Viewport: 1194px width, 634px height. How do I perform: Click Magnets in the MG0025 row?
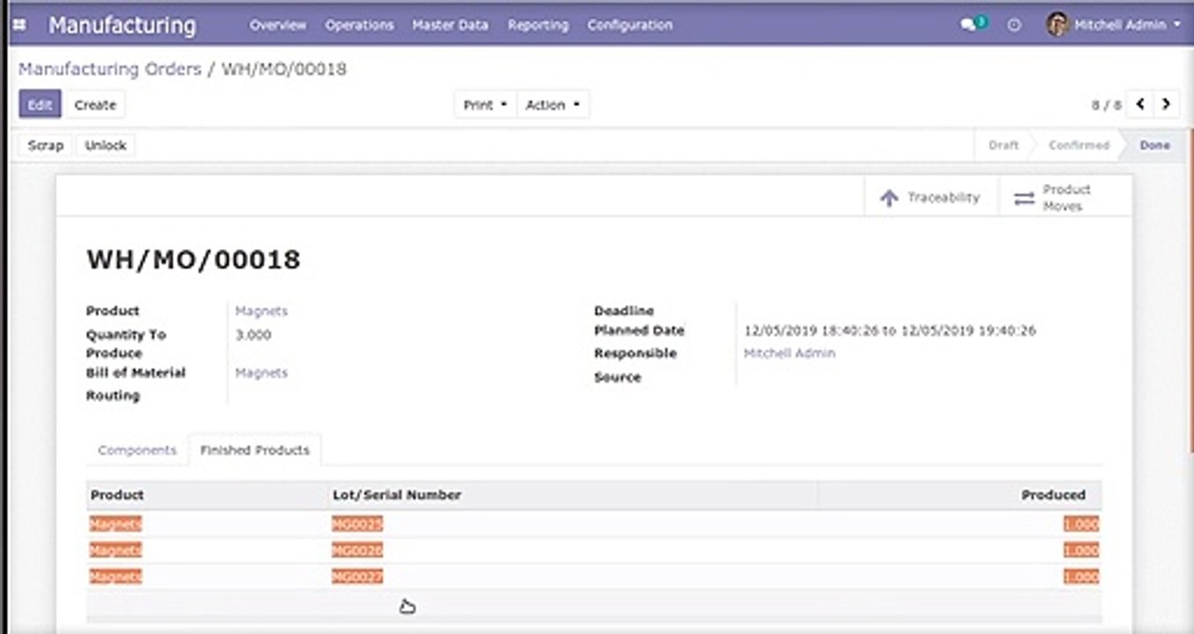click(x=115, y=524)
